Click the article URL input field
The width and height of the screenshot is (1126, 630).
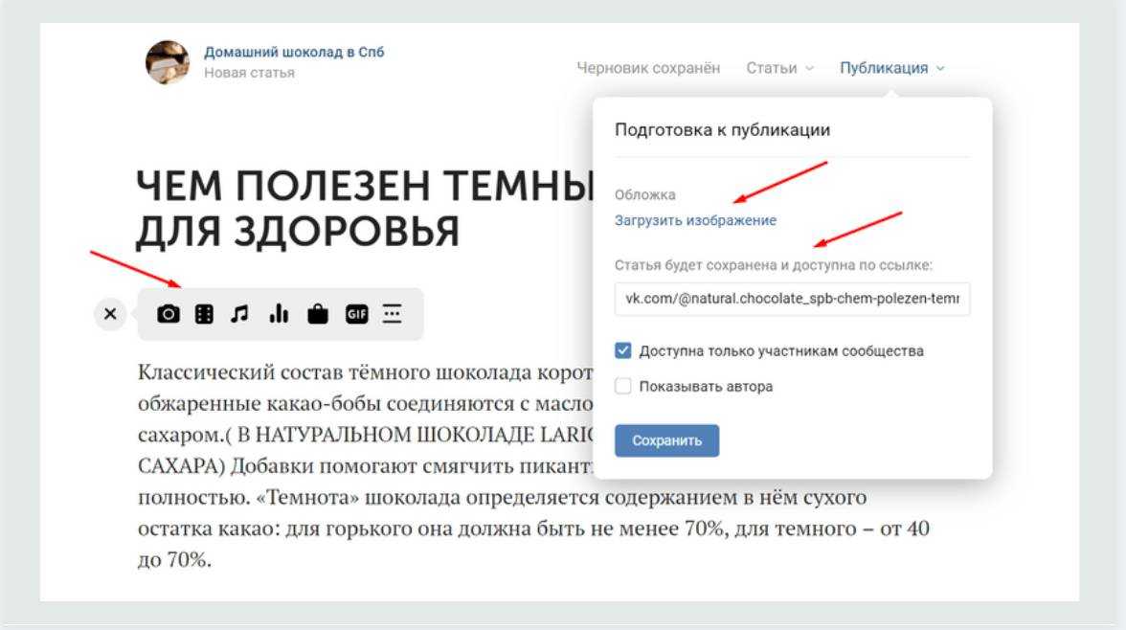[792, 298]
